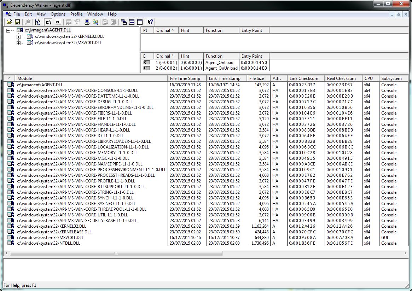Click AGENT.DLL module icon in tree
The width and height of the screenshot is (412, 291).
click(x=20, y=30)
